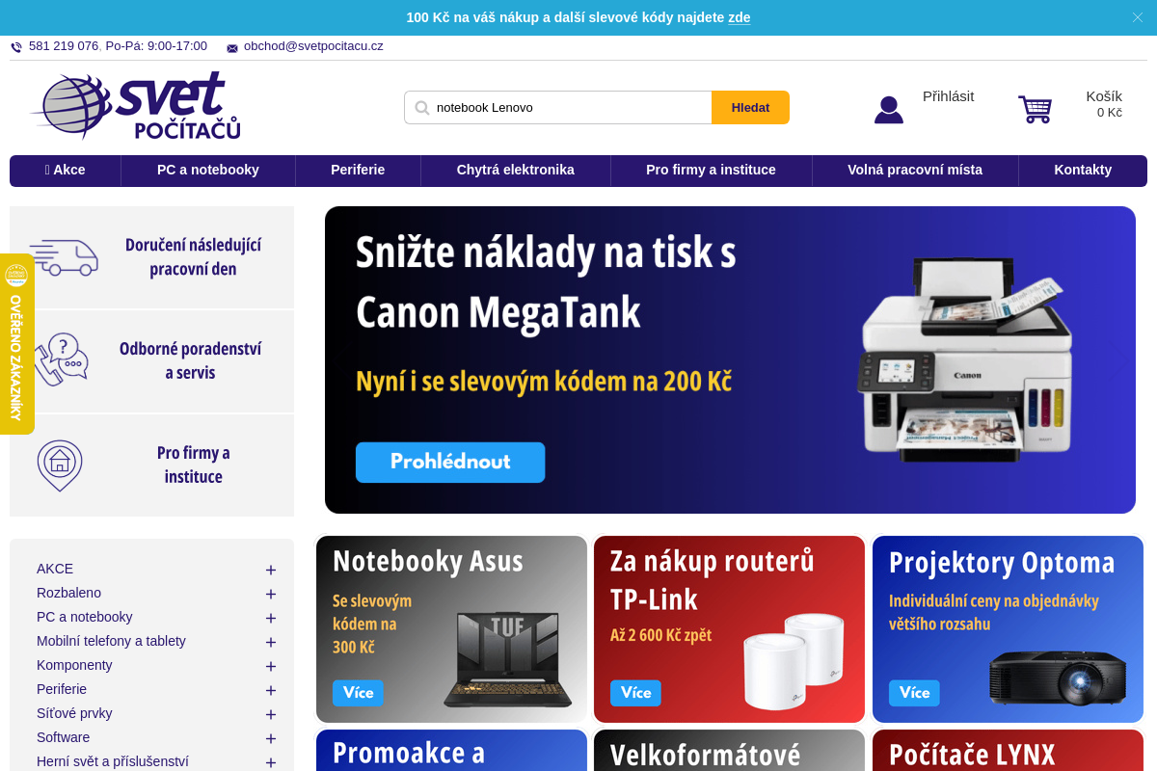Click the magnifier icon in the search box
This screenshot has width=1157, height=771.
(x=421, y=108)
